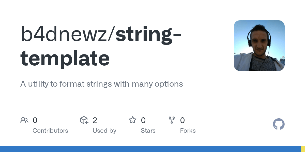Click the Forks branch icon
The height and width of the screenshot is (152, 305).
(172, 120)
